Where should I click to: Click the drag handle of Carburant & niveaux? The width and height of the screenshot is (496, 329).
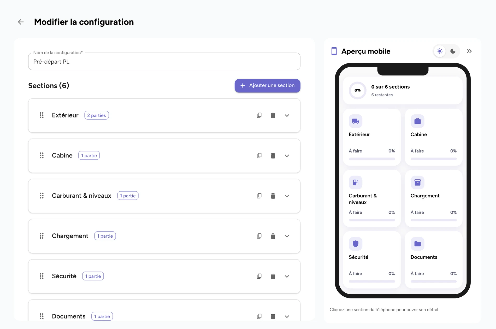click(42, 196)
